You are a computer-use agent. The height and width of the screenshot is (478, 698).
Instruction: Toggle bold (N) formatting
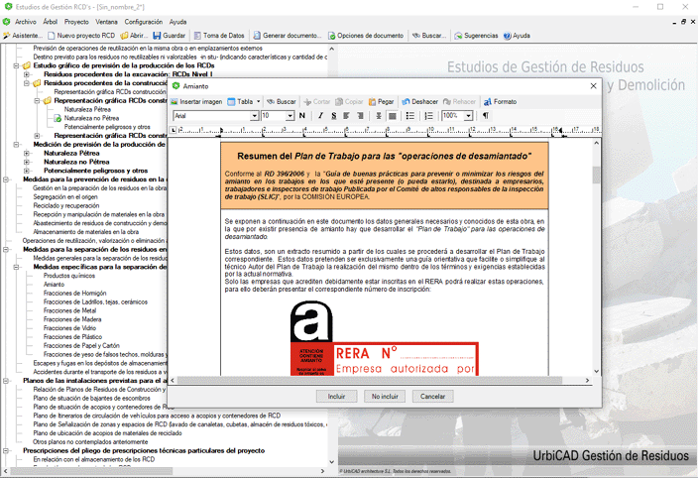[302, 116]
